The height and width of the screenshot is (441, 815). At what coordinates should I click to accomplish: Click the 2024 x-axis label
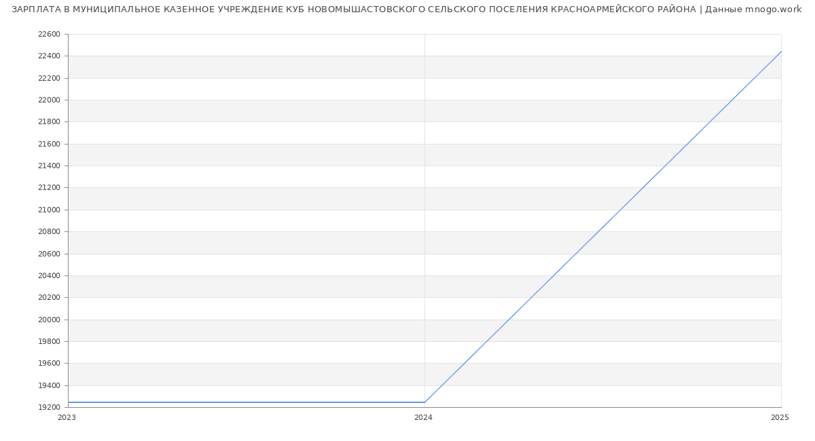pos(423,418)
